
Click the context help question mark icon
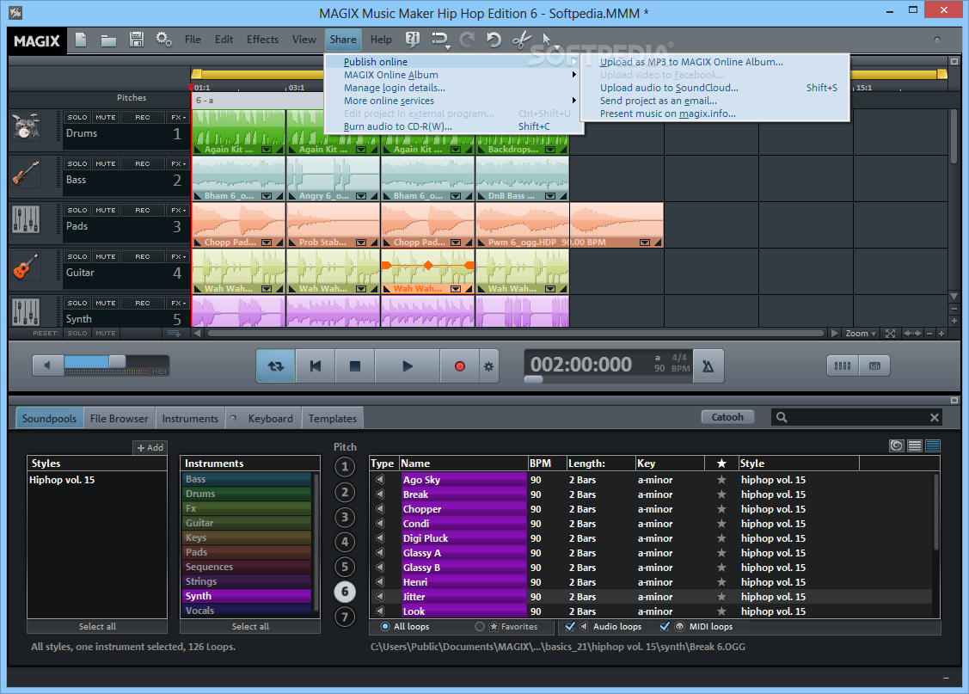(x=412, y=40)
